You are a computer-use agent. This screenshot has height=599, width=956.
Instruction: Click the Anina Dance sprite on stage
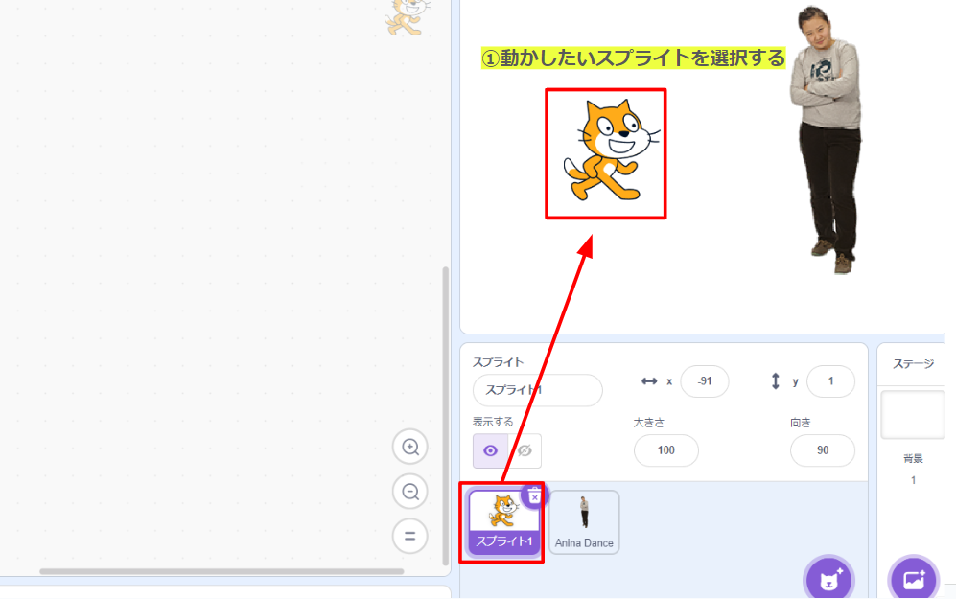coord(827,139)
